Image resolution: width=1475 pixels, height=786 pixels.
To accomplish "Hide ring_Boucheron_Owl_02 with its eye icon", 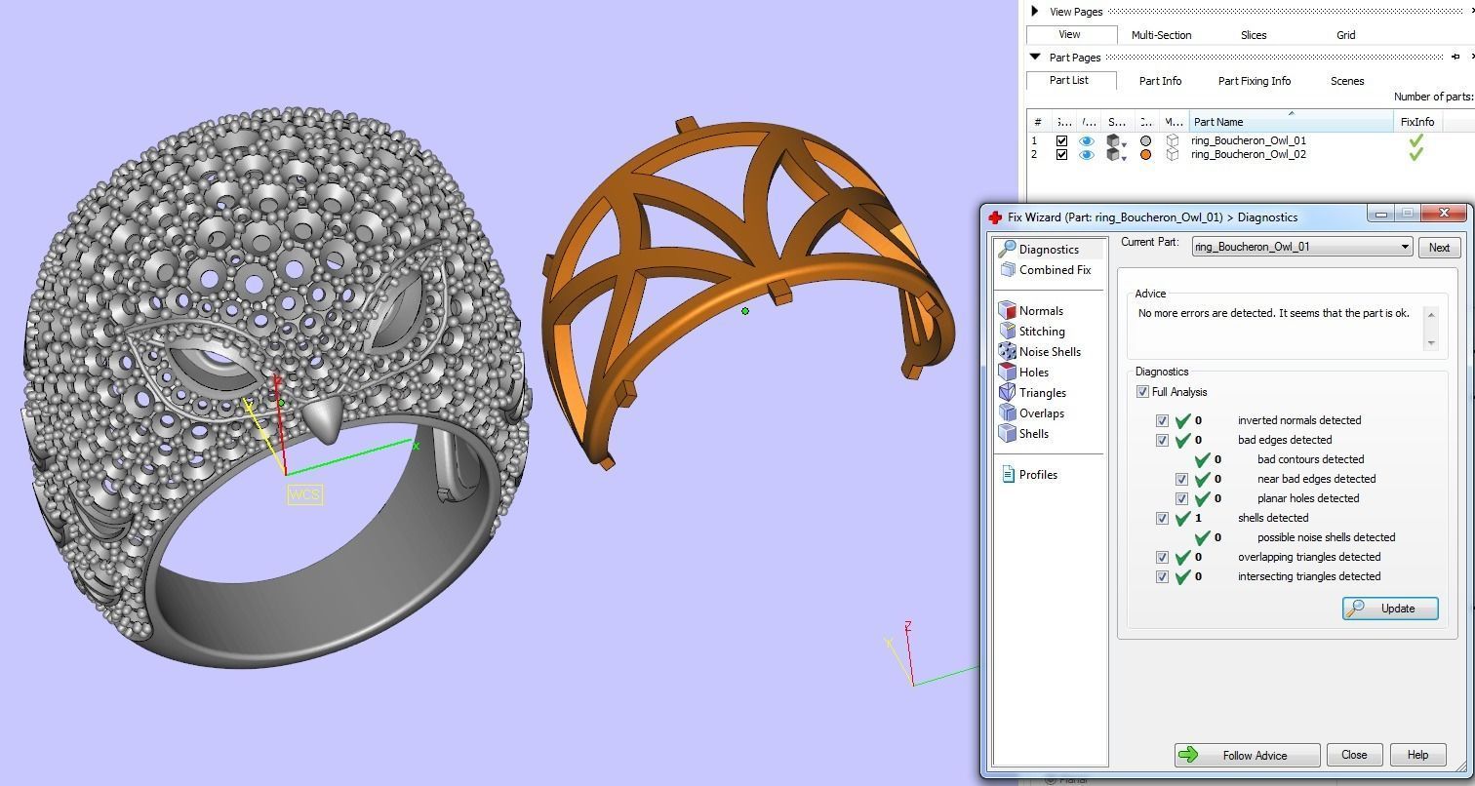I will coord(1086,154).
